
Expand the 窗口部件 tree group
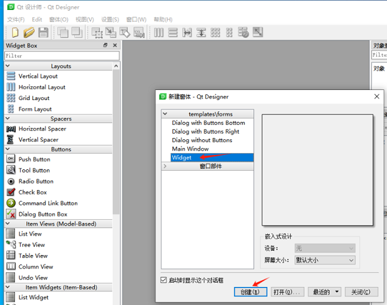[x=165, y=166]
